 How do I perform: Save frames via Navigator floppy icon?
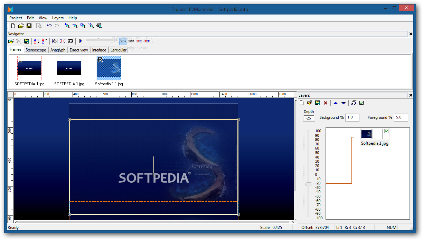point(27,41)
